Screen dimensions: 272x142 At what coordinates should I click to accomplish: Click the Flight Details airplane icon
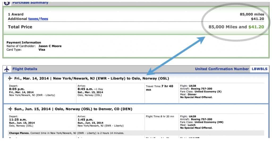7,69
